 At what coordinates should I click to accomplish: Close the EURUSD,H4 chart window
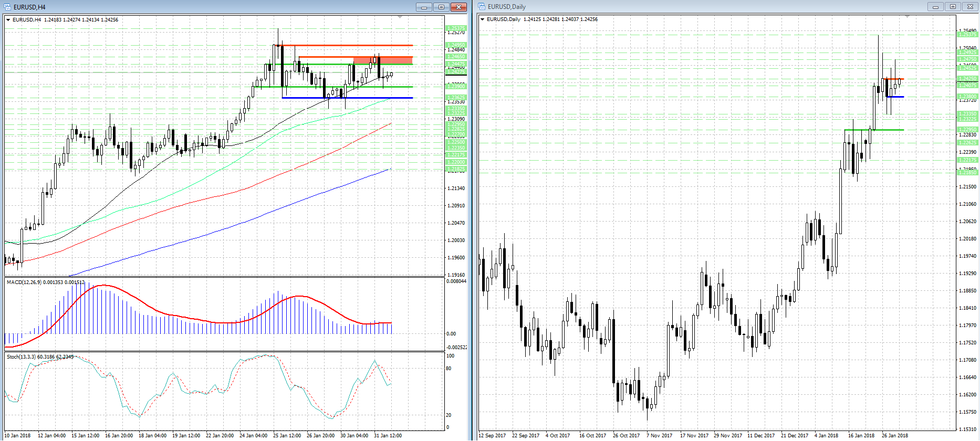[x=458, y=7]
